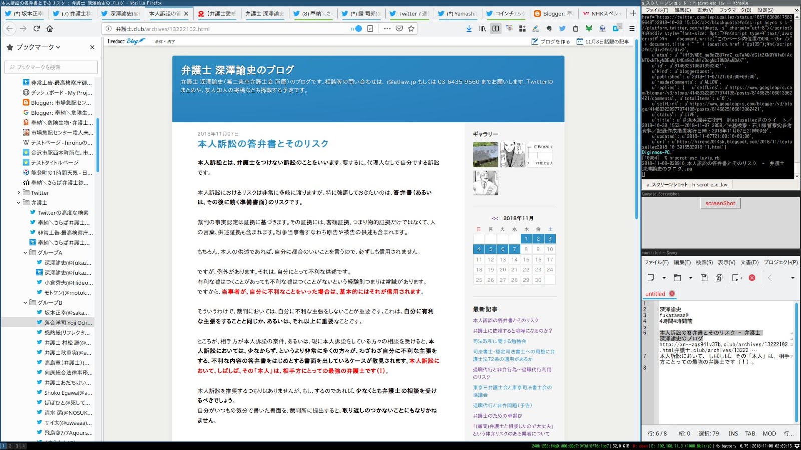The image size is (801, 450).
Task: Open Geany プロジェクト(P) menu
Action: [781, 262]
